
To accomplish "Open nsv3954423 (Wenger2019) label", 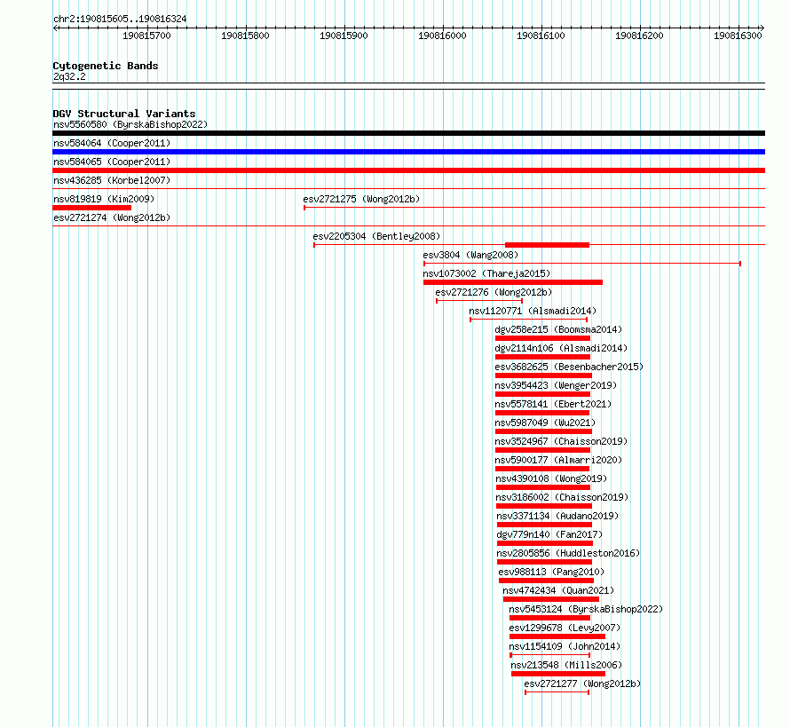I will pyautogui.click(x=556, y=385).
